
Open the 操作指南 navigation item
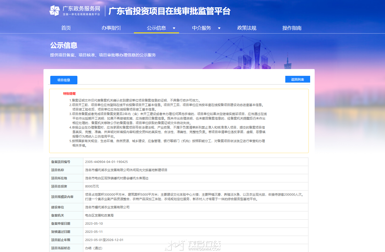tap(292, 28)
